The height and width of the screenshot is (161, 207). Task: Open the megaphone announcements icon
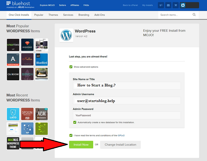coord(161,5)
